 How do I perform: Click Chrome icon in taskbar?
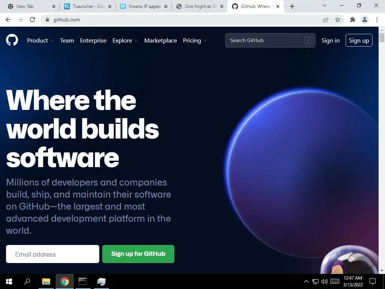tap(65, 281)
